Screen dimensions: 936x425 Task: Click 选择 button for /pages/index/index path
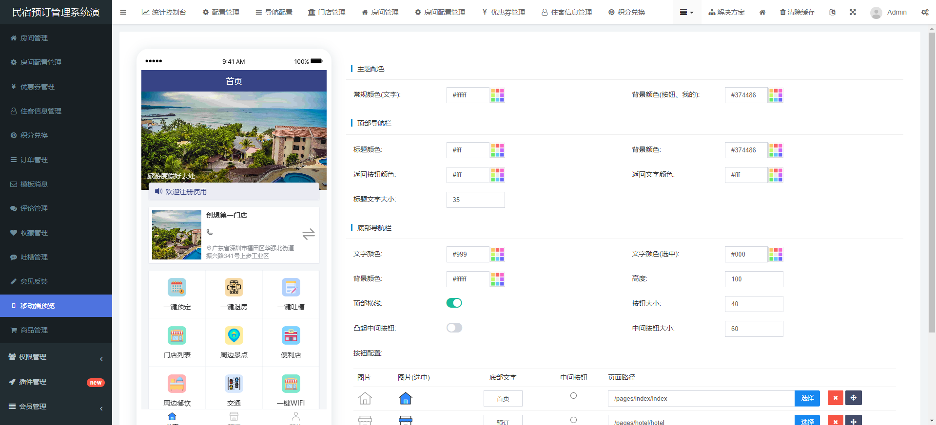[807, 398]
